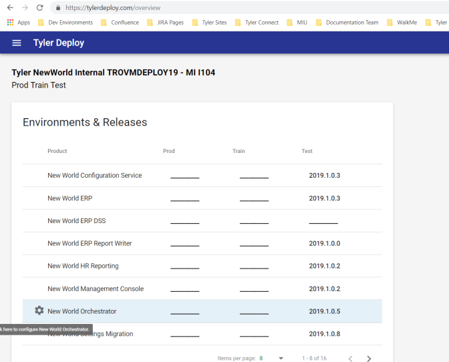Open the Apps grid shortcut

tap(19, 22)
